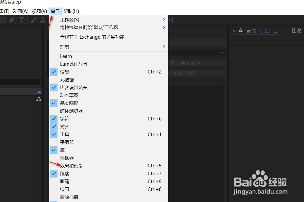
Task: Choose 效果和预设 from the menu
Action: point(108,166)
